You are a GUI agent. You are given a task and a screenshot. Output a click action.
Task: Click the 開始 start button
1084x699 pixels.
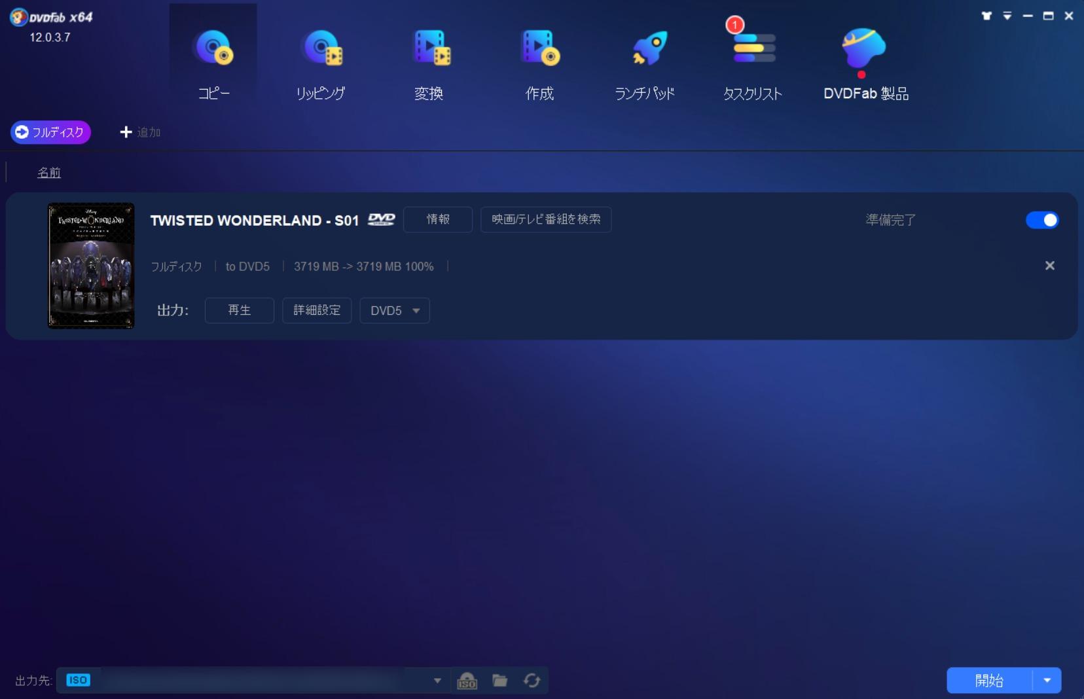(x=989, y=681)
